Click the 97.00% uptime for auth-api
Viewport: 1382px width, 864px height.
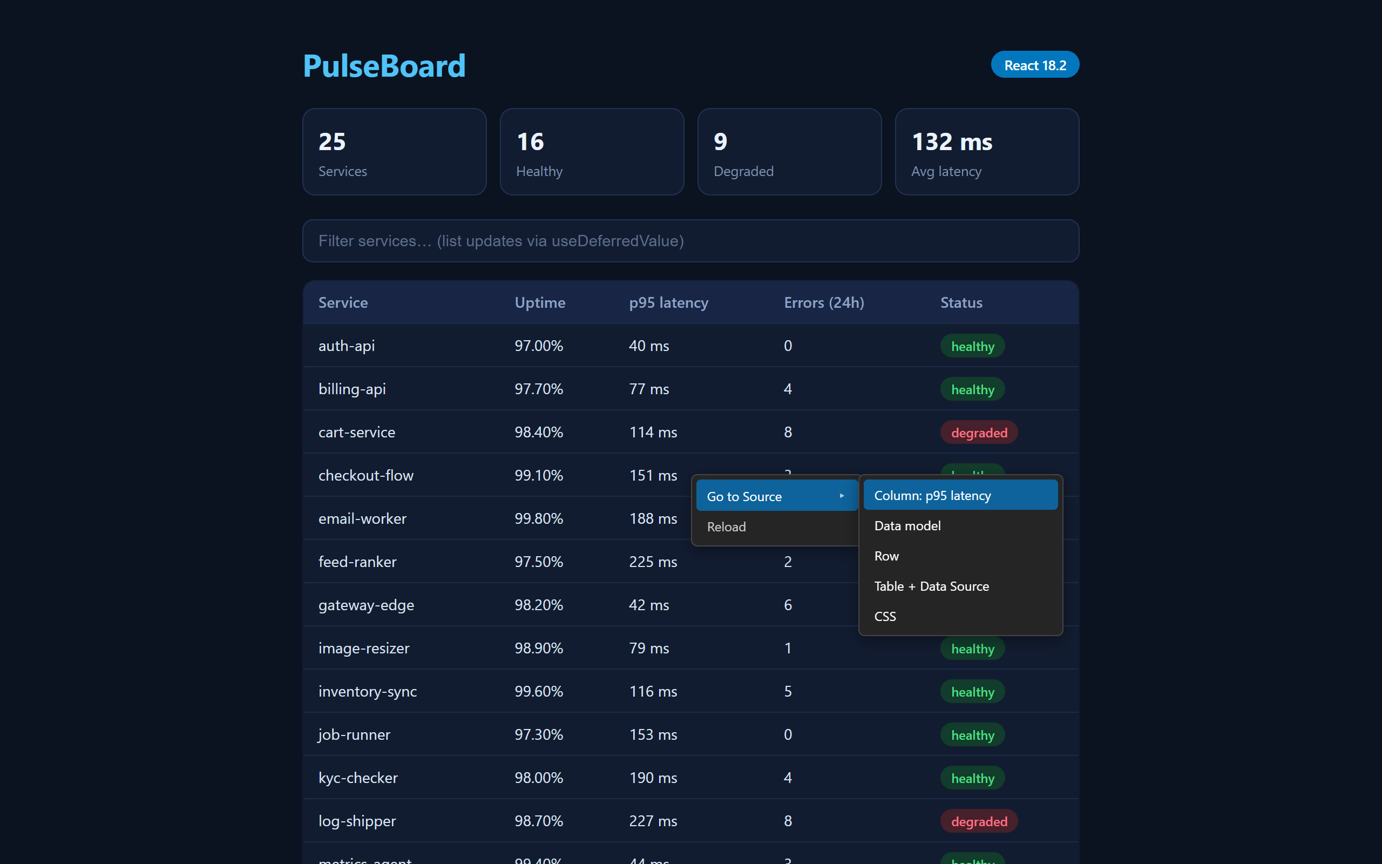[539, 346]
